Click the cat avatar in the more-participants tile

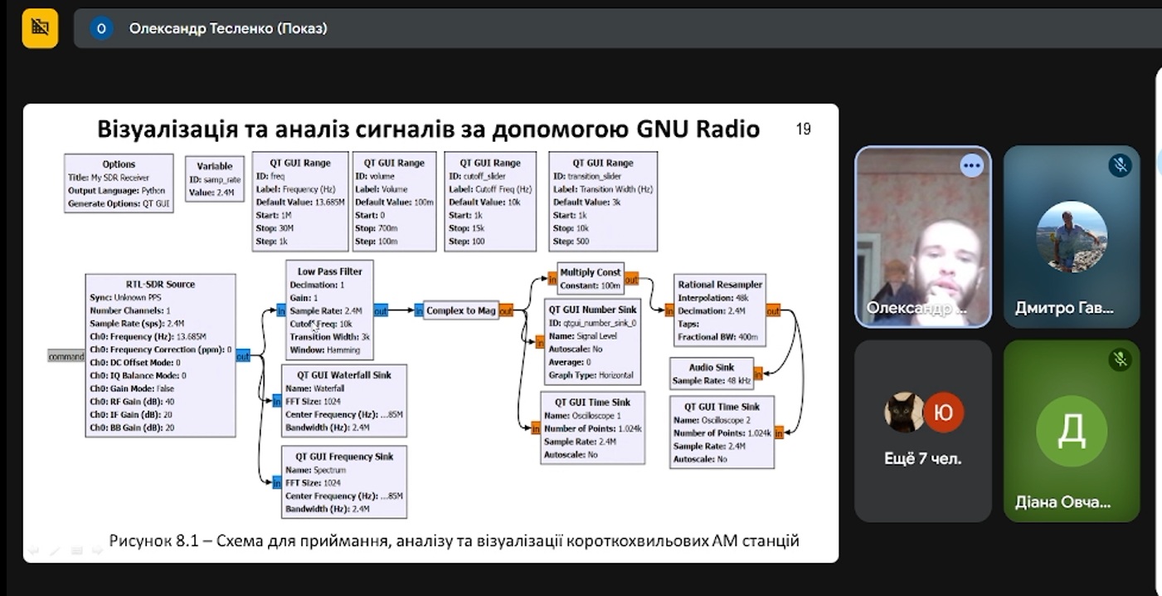904,412
